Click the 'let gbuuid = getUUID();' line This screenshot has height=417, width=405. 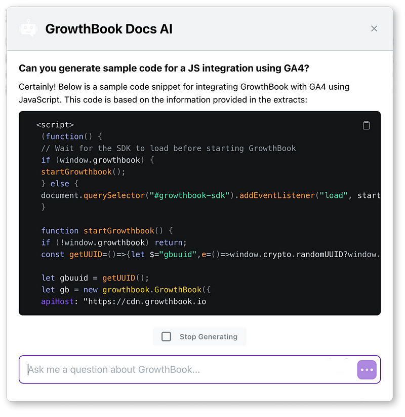[x=95, y=278]
